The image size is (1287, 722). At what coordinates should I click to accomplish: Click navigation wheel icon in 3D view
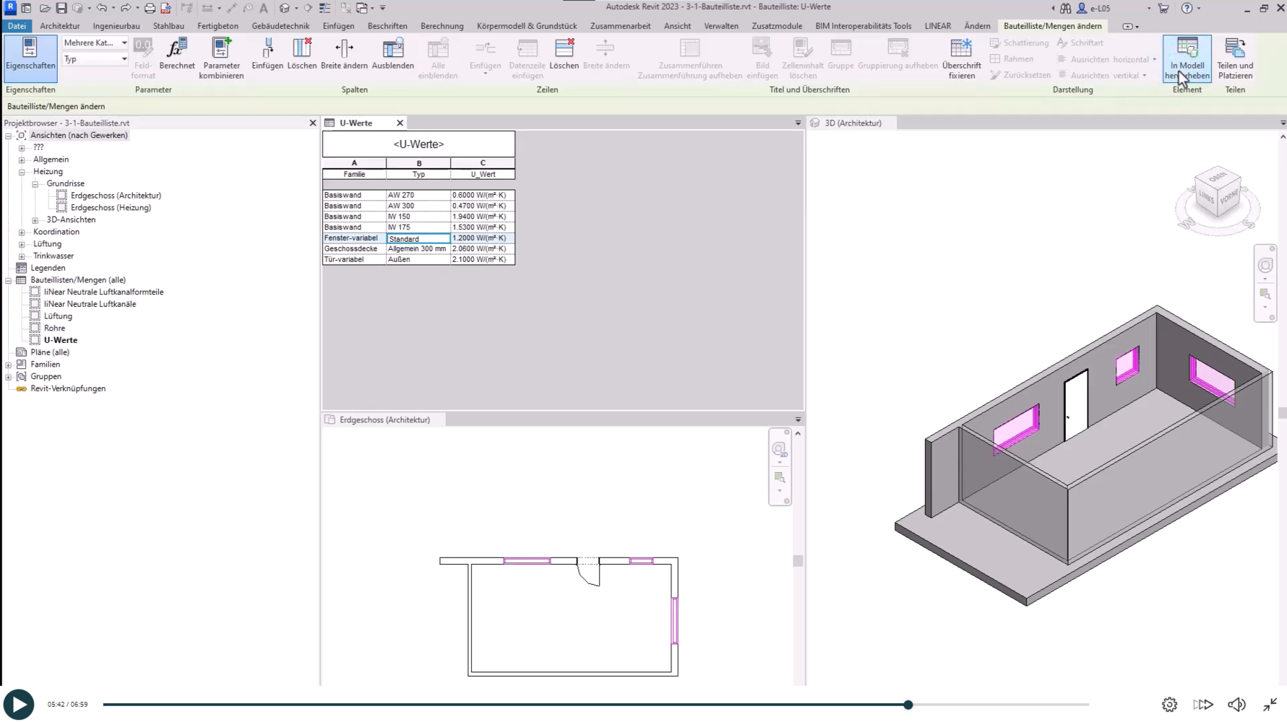[1265, 266]
